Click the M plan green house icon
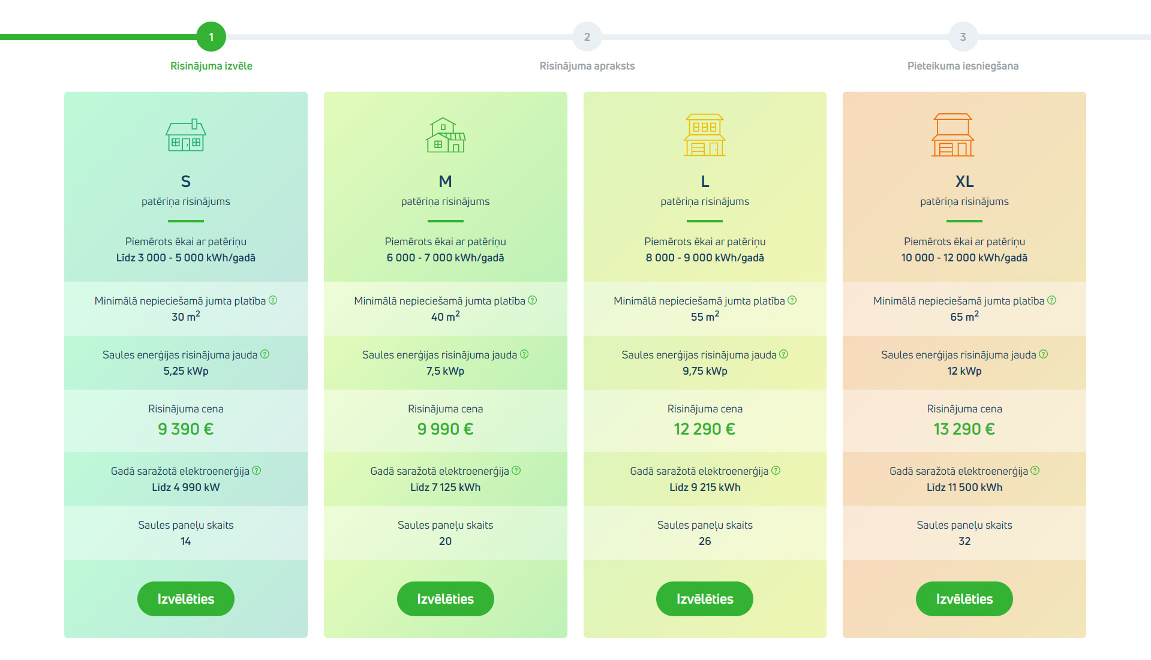The width and height of the screenshot is (1151, 660). coord(446,135)
